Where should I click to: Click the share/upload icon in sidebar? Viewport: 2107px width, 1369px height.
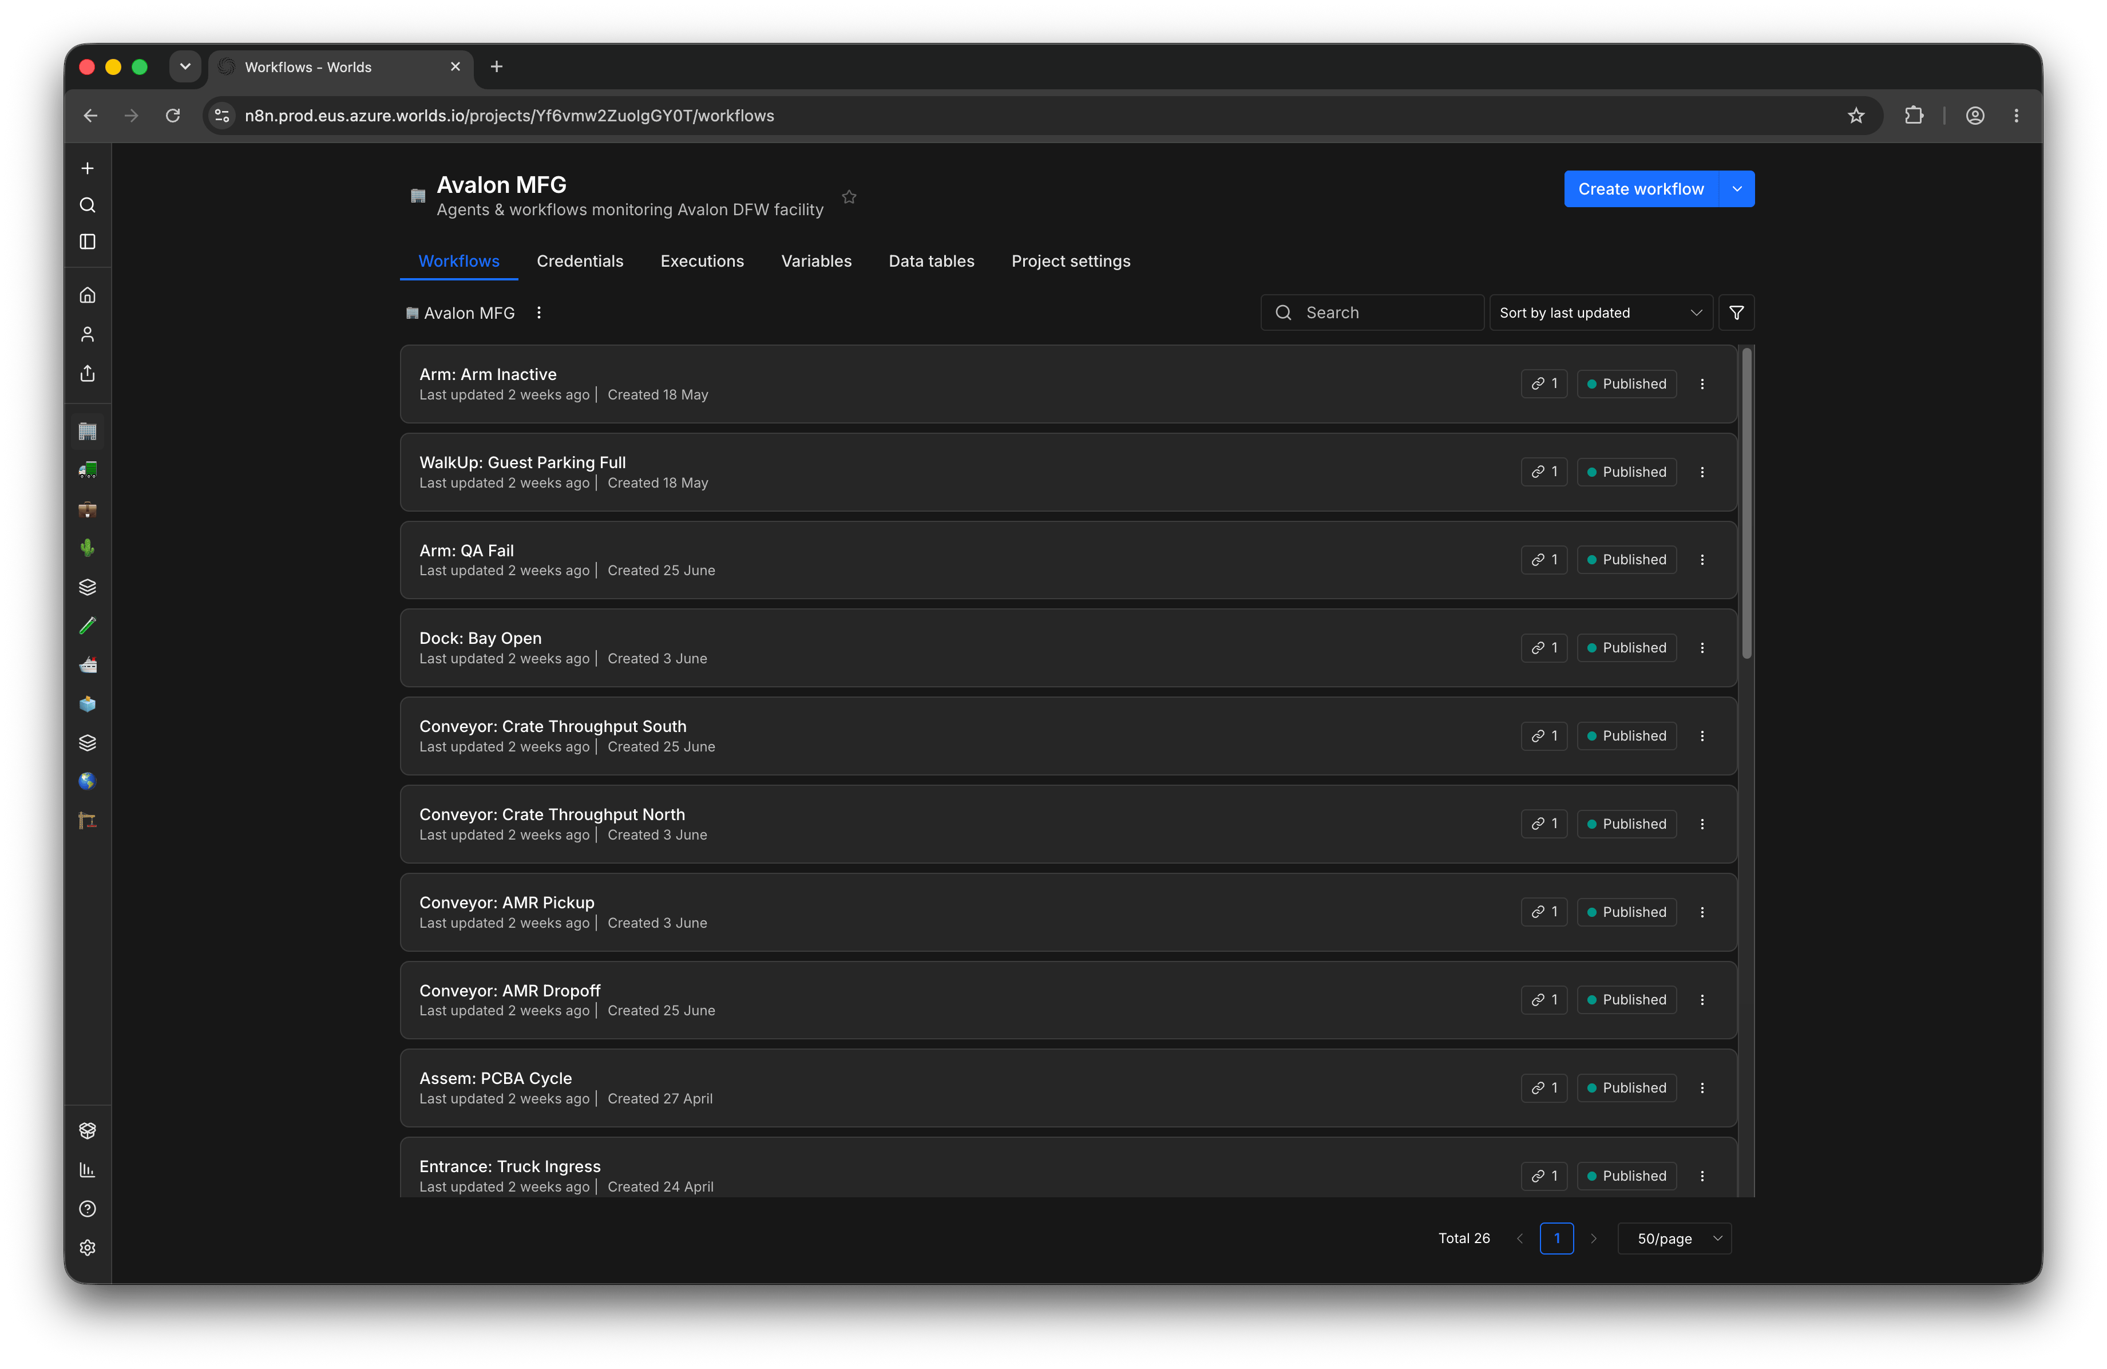click(x=88, y=374)
